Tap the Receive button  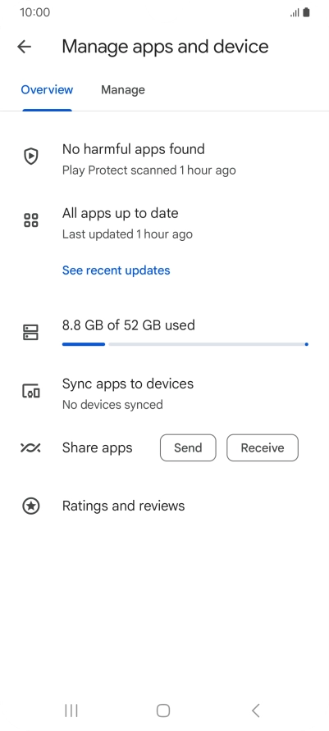pyautogui.click(x=263, y=447)
